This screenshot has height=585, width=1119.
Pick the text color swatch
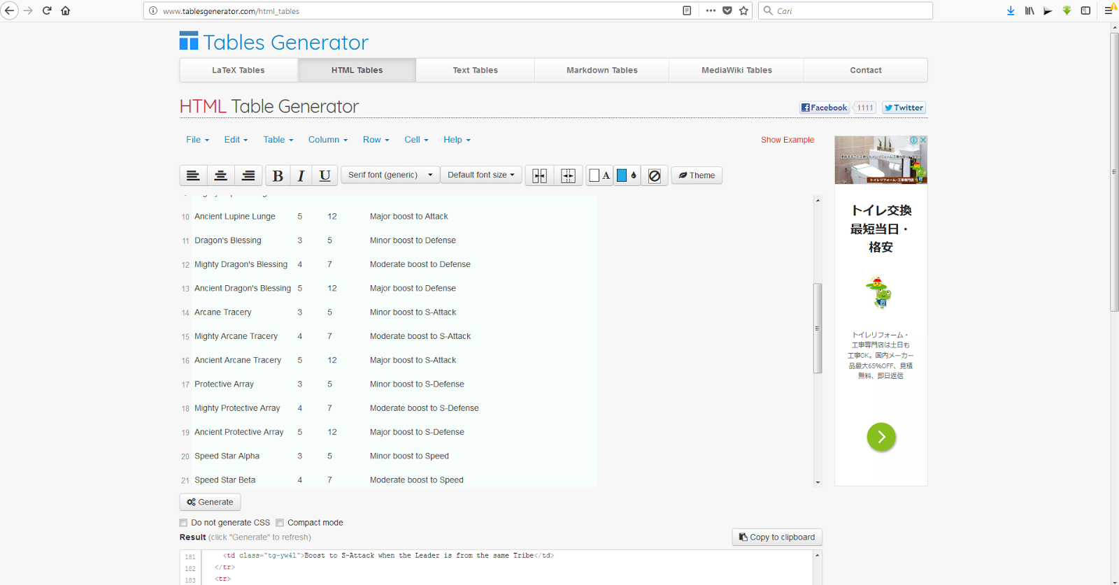599,175
